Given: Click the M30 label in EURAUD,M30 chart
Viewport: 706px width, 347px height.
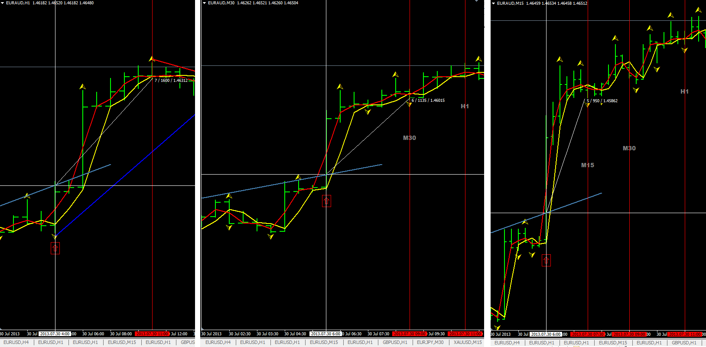Looking at the screenshot, I should (x=410, y=138).
